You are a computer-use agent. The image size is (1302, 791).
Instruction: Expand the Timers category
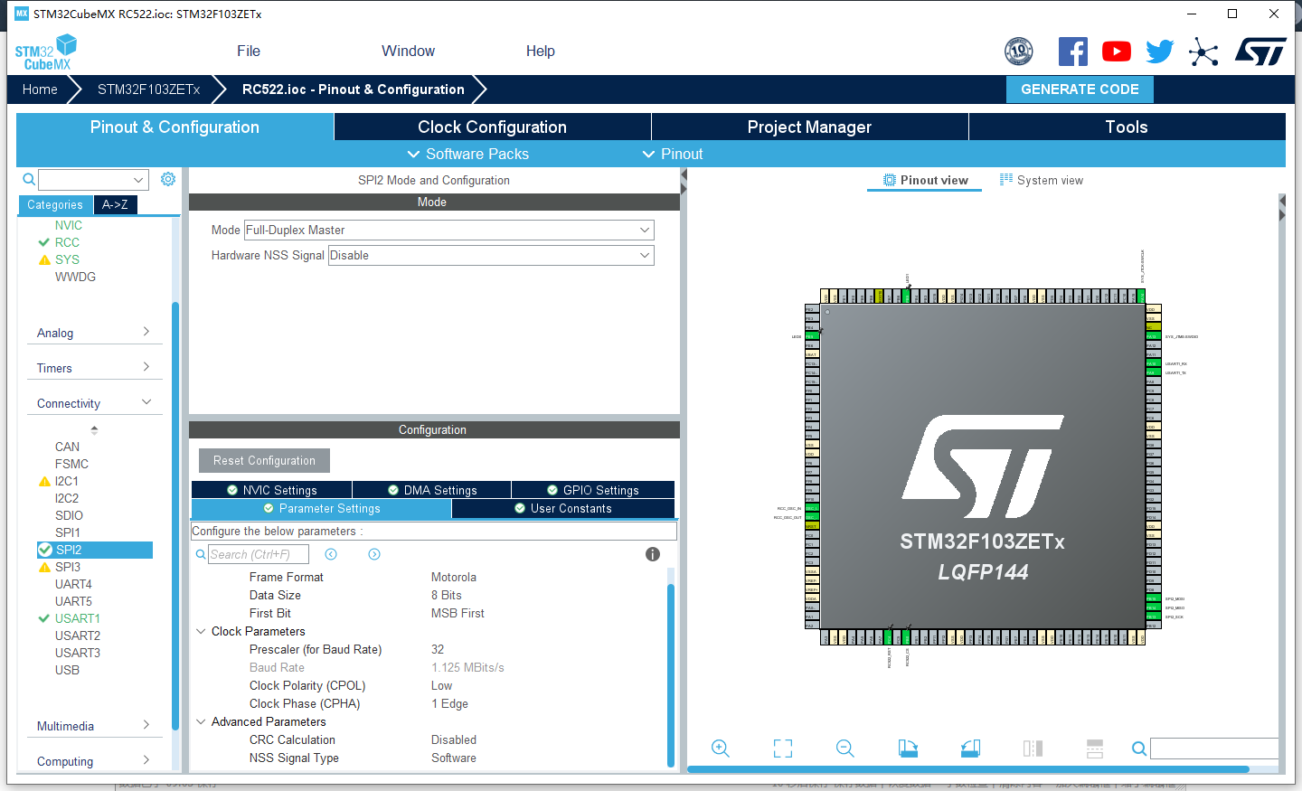[x=93, y=368]
